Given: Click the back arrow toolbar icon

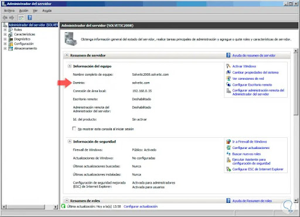Looking at the screenshot, I should coord(5,18).
